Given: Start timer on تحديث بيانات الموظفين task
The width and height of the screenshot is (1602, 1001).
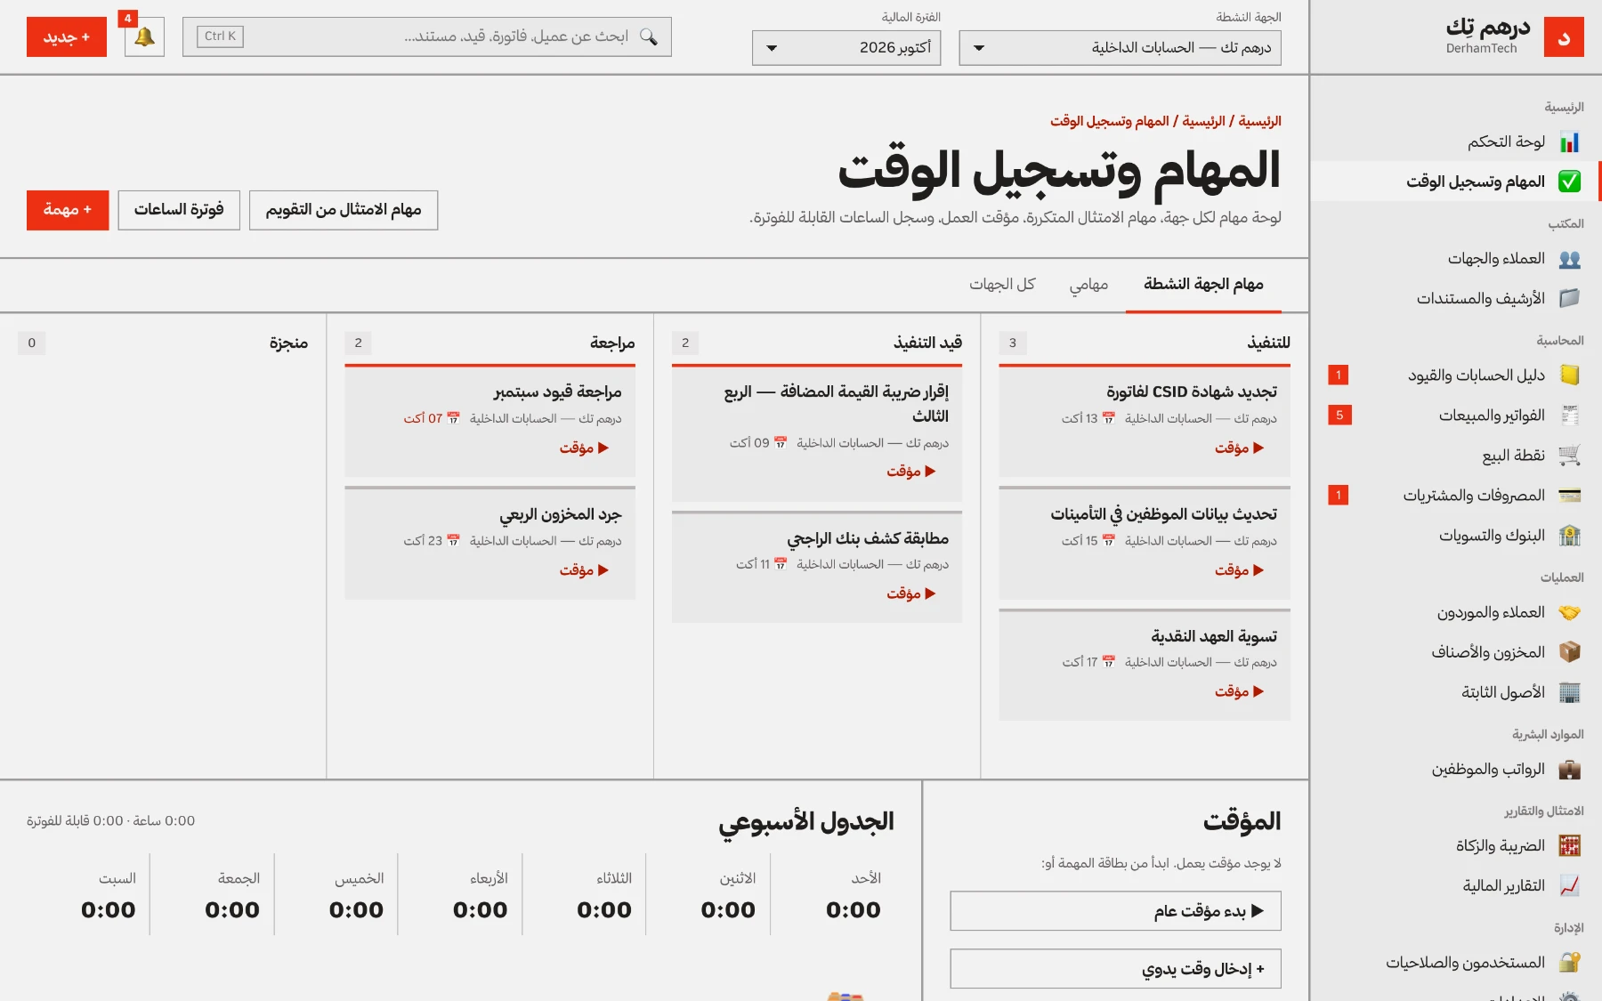Looking at the screenshot, I should [1239, 570].
